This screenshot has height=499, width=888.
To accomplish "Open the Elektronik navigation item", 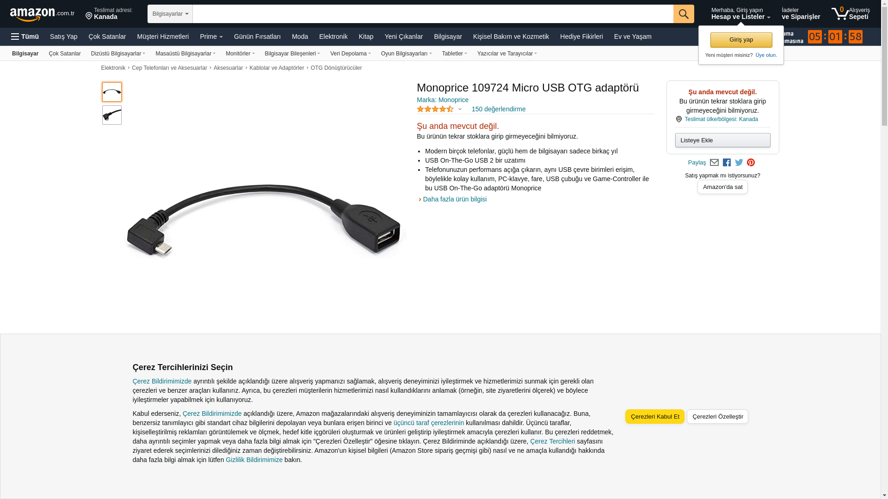I will pos(333,37).
